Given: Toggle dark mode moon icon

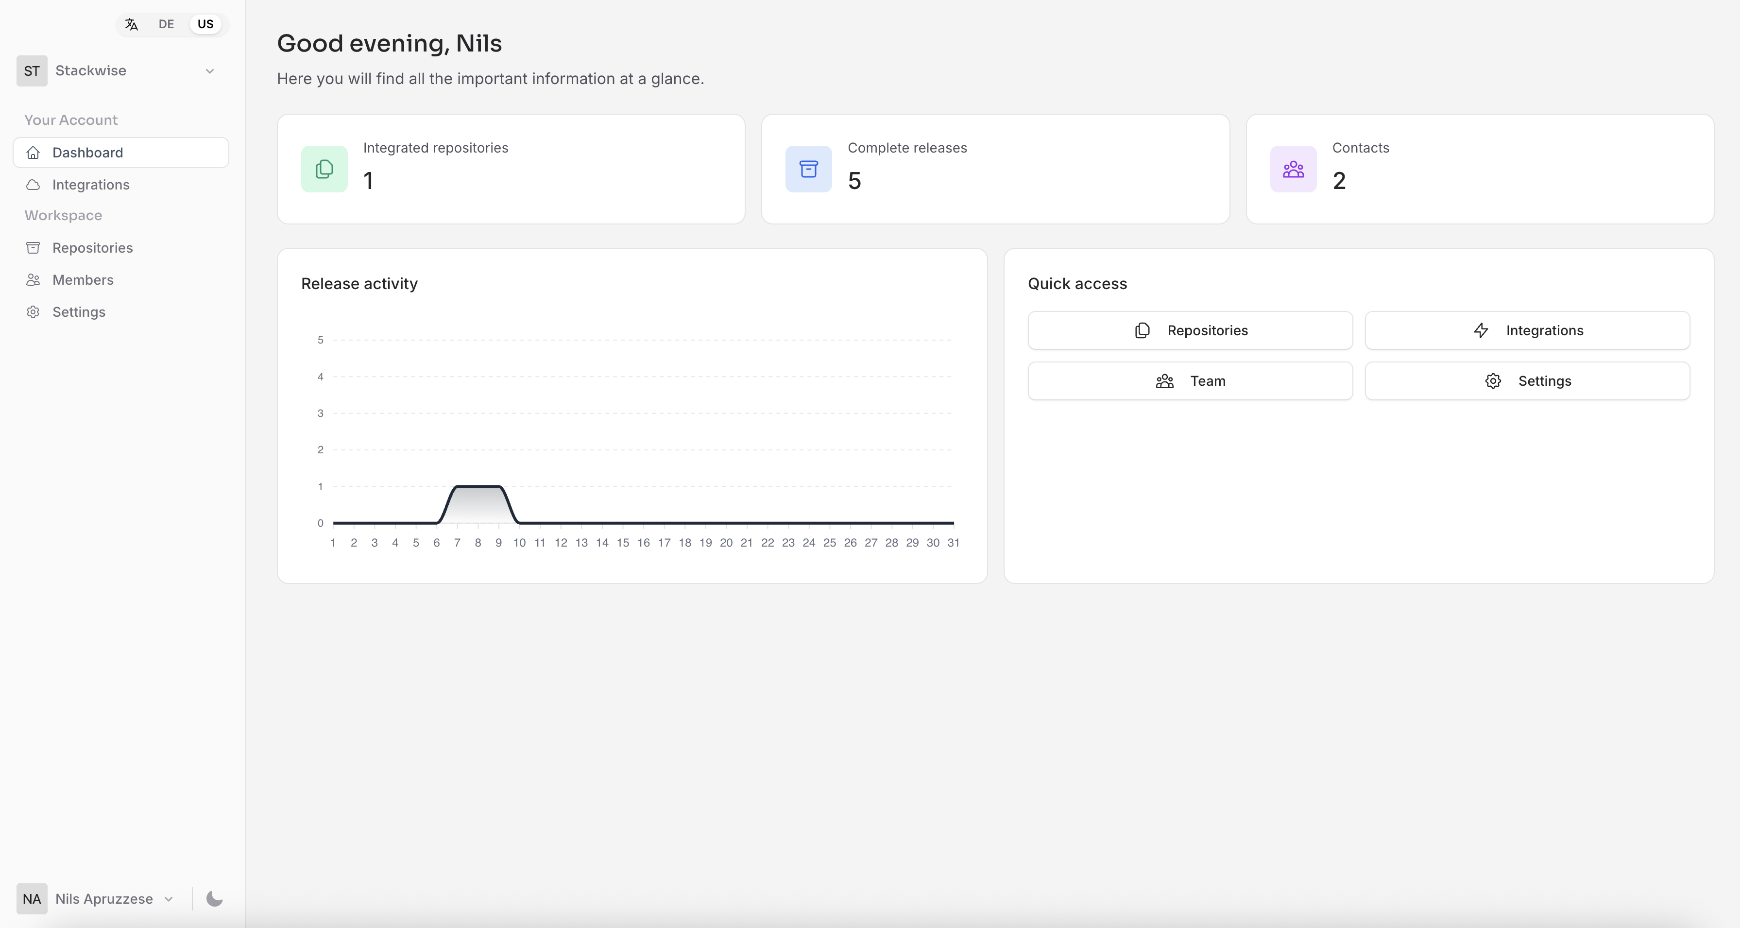Looking at the screenshot, I should (x=214, y=899).
